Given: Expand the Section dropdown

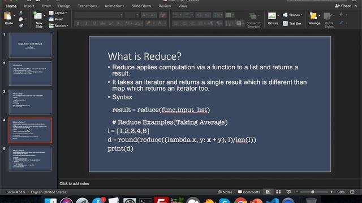Looking at the screenshot, I should (58, 26).
